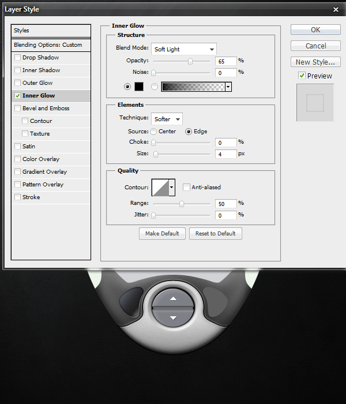Image resolution: width=346 pixels, height=404 pixels.
Task: Click the Cancel button
Action: point(315,46)
